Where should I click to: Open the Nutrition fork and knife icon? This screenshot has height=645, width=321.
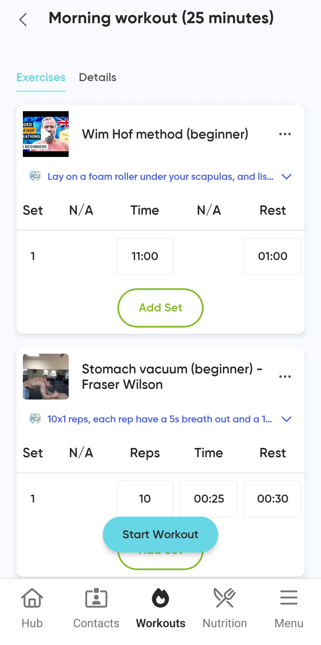(x=225, y=598)
